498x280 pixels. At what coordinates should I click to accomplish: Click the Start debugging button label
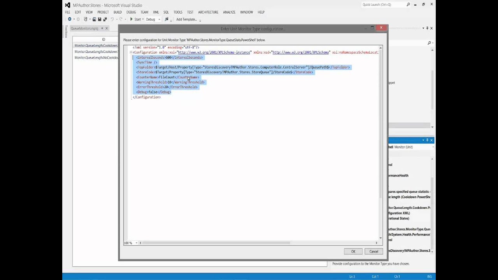(x=138, y=19)
